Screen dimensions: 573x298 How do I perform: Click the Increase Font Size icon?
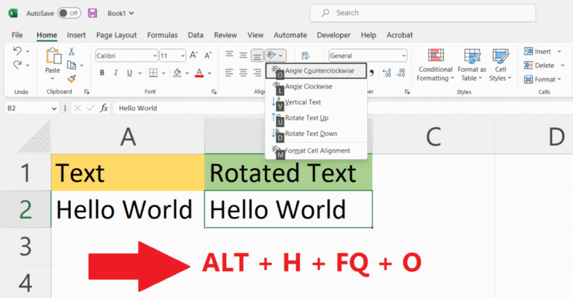pos(194,55)
